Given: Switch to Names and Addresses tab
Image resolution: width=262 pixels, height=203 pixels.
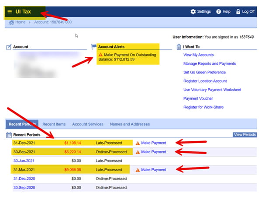Looking at the screenshot, I should click(x=130, y=124).
